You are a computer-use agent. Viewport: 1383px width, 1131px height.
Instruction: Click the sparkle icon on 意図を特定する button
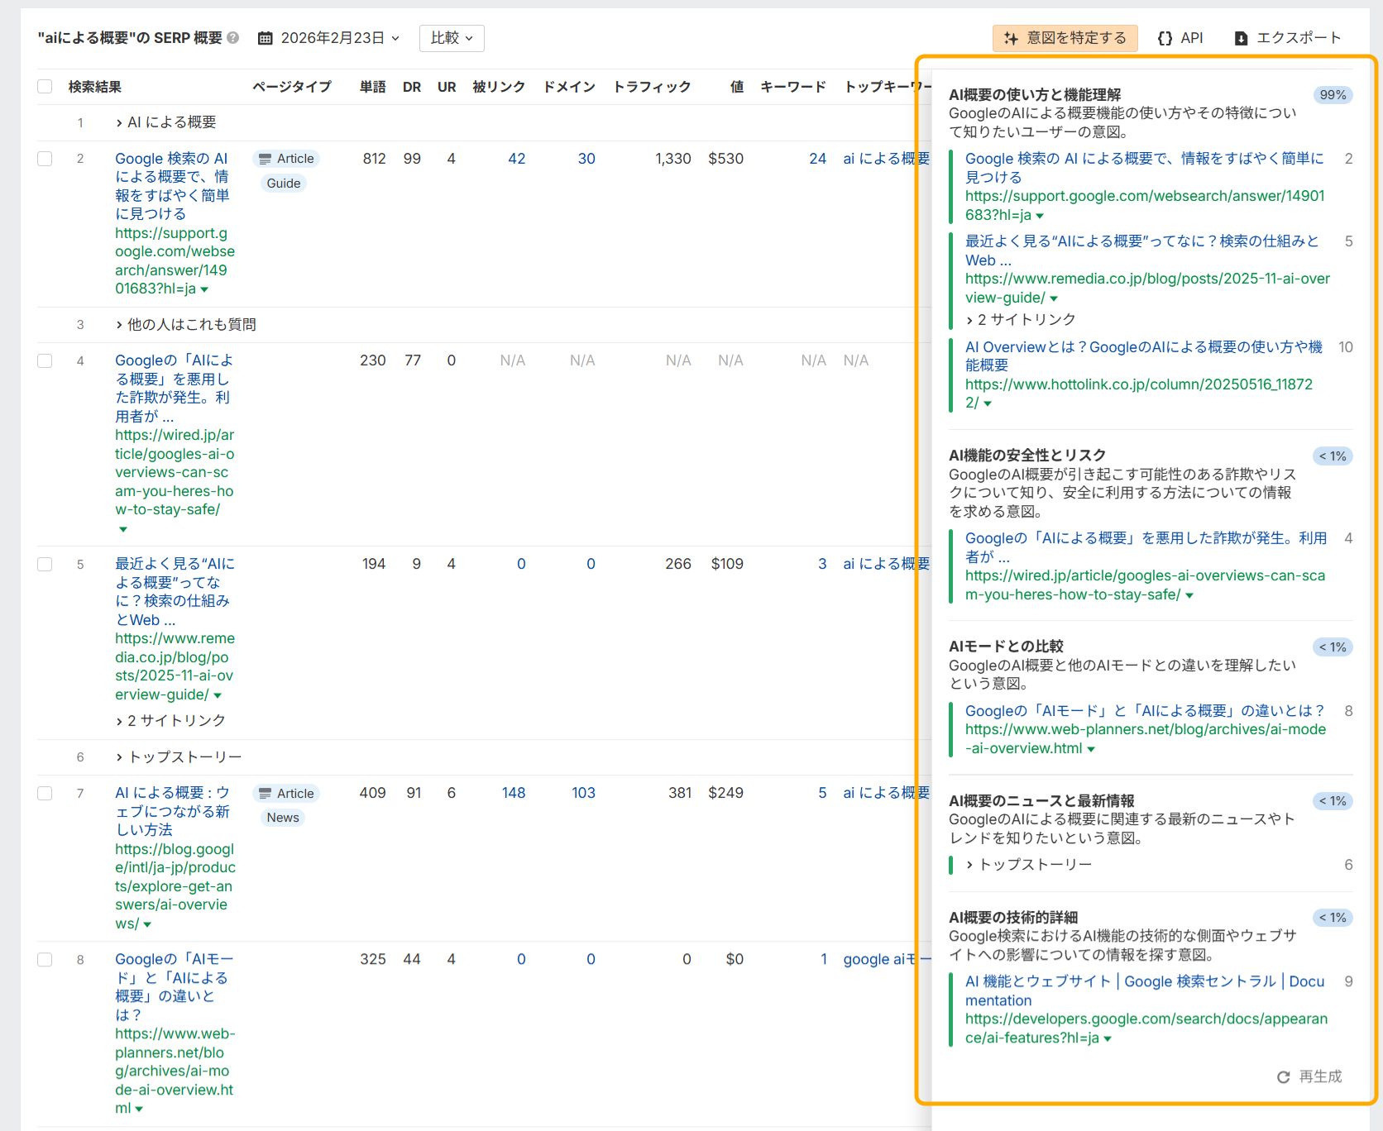1010,38
